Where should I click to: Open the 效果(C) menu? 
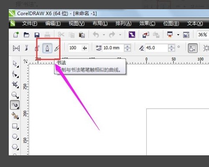coord(147,23)
